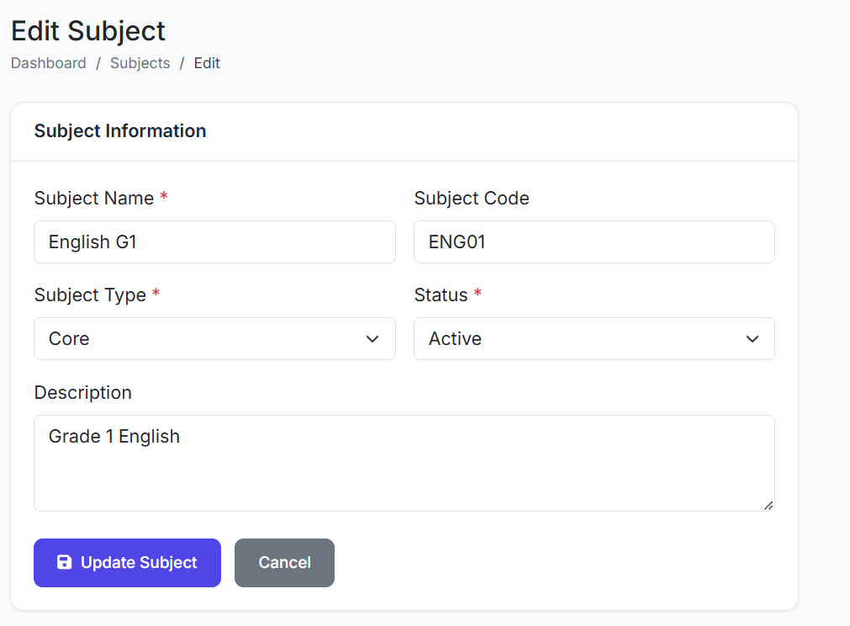Navigate to Subjects breadcrumb link
Viewport: 850px width, 626px height.
[140, 63]
